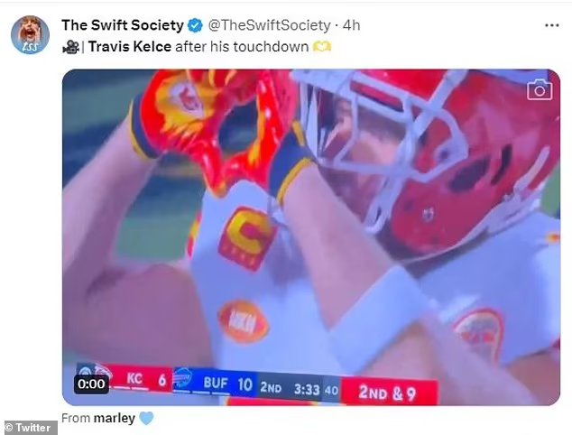
Task: Click the Twitter copyright watermark
Action: [29, 428]
